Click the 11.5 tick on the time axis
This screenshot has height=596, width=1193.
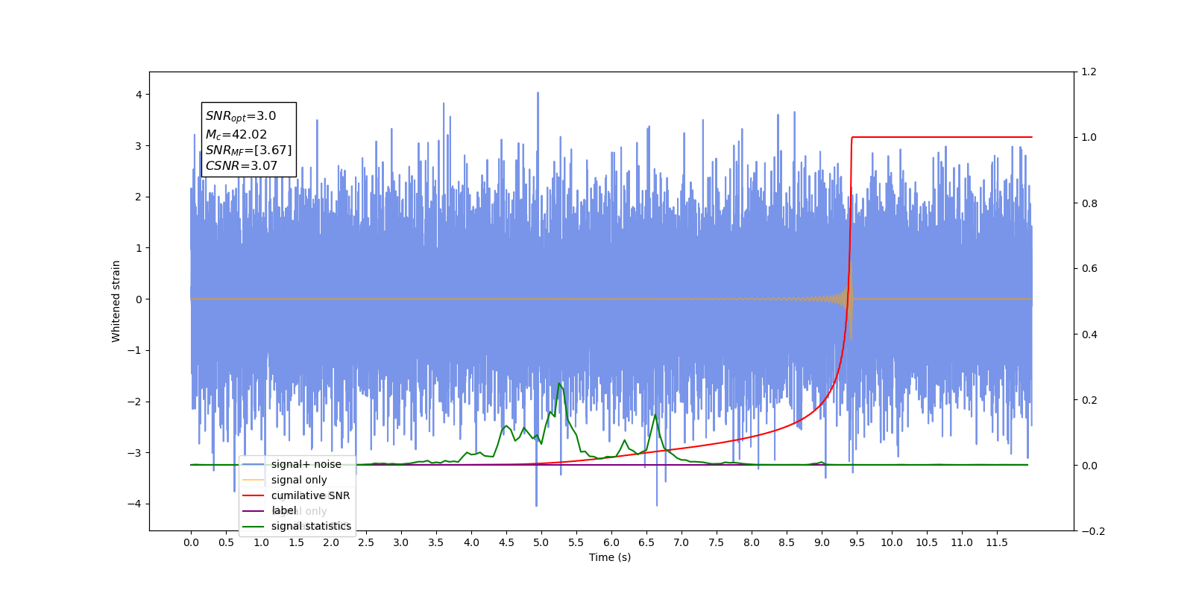(x=997, y=542)
